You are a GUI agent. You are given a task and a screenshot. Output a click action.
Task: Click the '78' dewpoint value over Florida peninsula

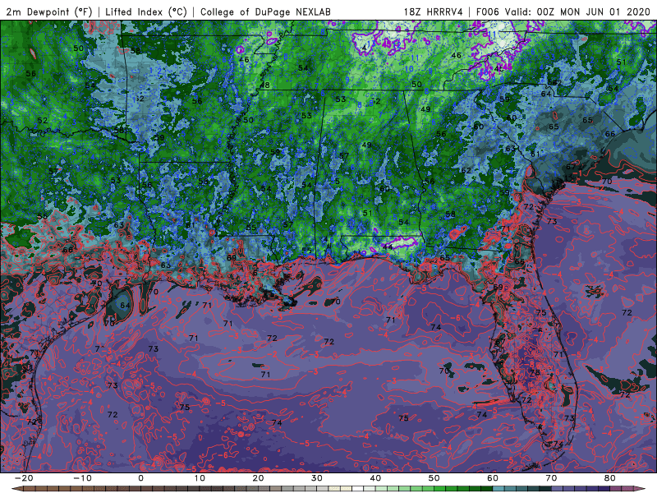click(x=535, y=372)
